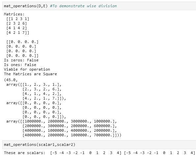This screenshot has width=196, height=158.
Task: Click the 'Viable for operation' output text
Action: click(x=27, y=69)
